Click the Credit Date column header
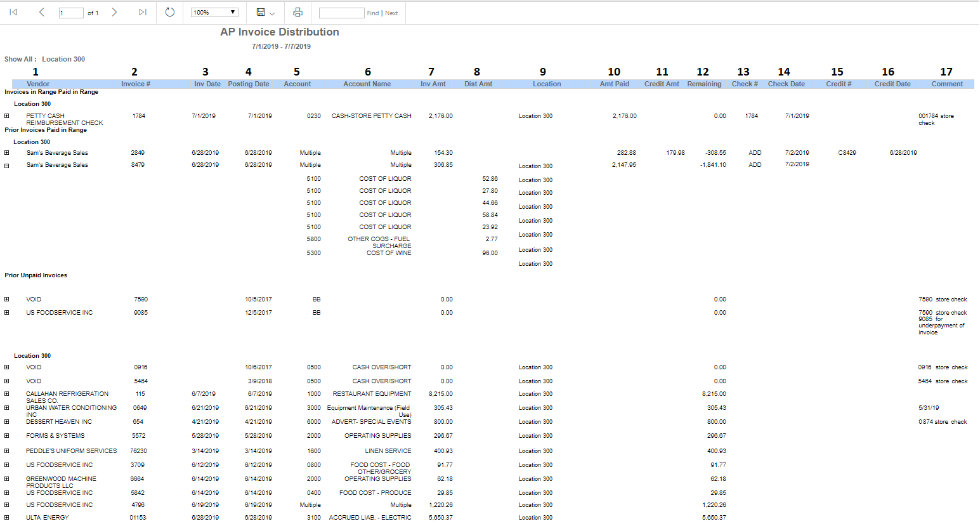Image resolution: width=980 pixels, height=526 pixels. (892, 84)
